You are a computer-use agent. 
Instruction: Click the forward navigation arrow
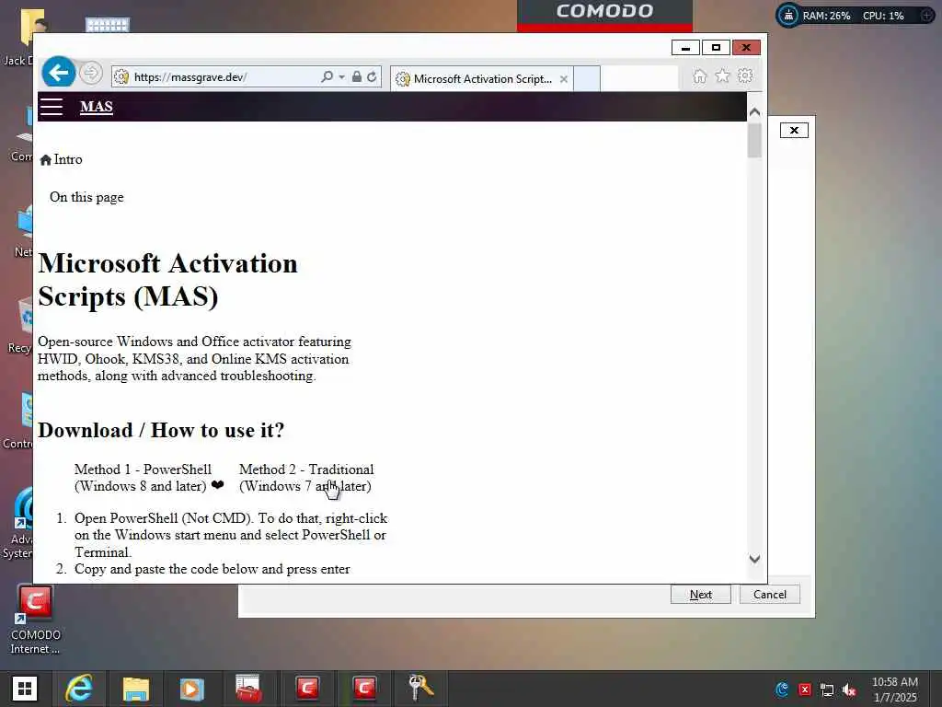click(91, 74)
